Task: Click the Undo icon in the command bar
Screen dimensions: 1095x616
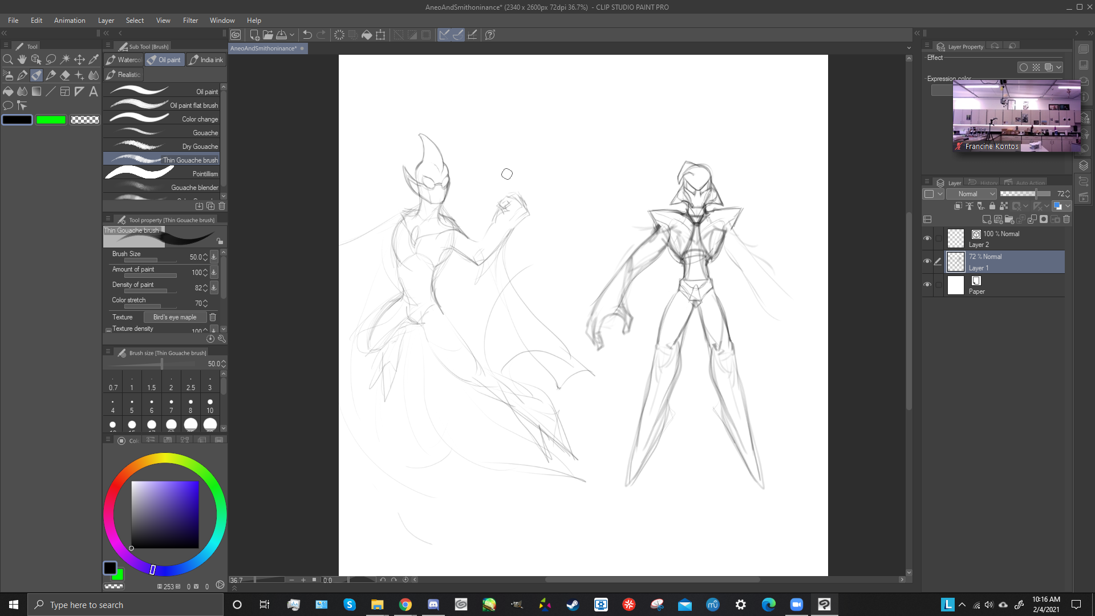Action: (x=307, y=35)
